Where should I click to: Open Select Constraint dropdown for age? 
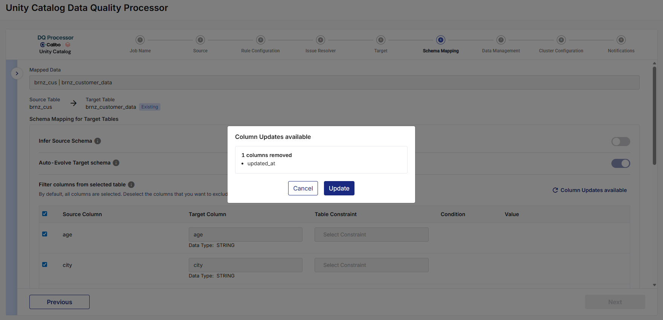point(371,235)
